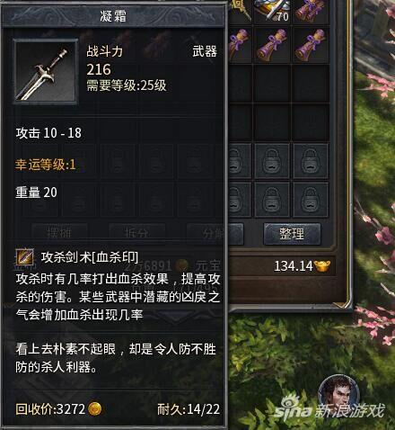Select the purple scroll right of the 70 stack
The width and height of the screenshot is (395, 430).
311,12
